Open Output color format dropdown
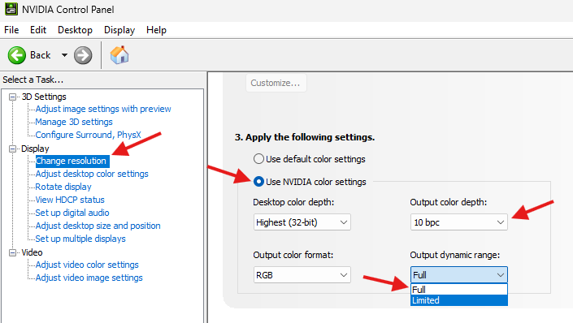This screenshot has height=323, width=573. [302, 275]
